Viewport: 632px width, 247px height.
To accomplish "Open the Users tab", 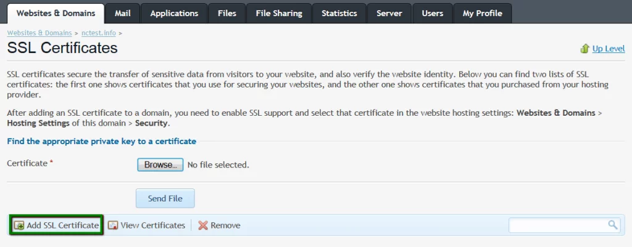I will 432,13.
